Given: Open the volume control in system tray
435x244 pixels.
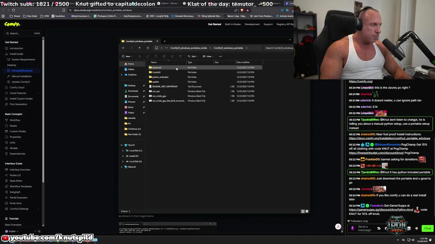Looking at the screenshot, I should click(413, 240).
